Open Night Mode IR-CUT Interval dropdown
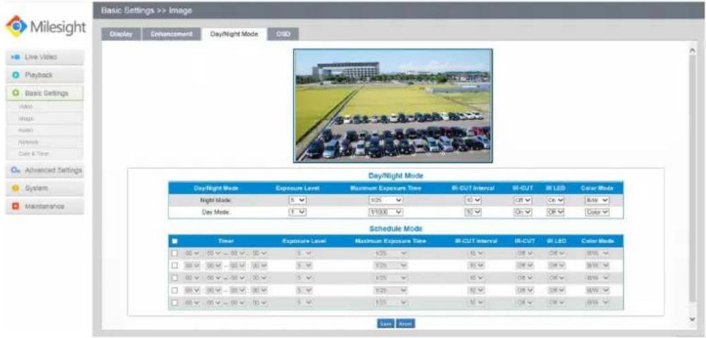 click(x=473, y=200)
